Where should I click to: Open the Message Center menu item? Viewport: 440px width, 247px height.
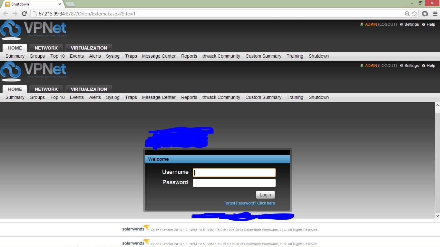click(x=159, y=56)
